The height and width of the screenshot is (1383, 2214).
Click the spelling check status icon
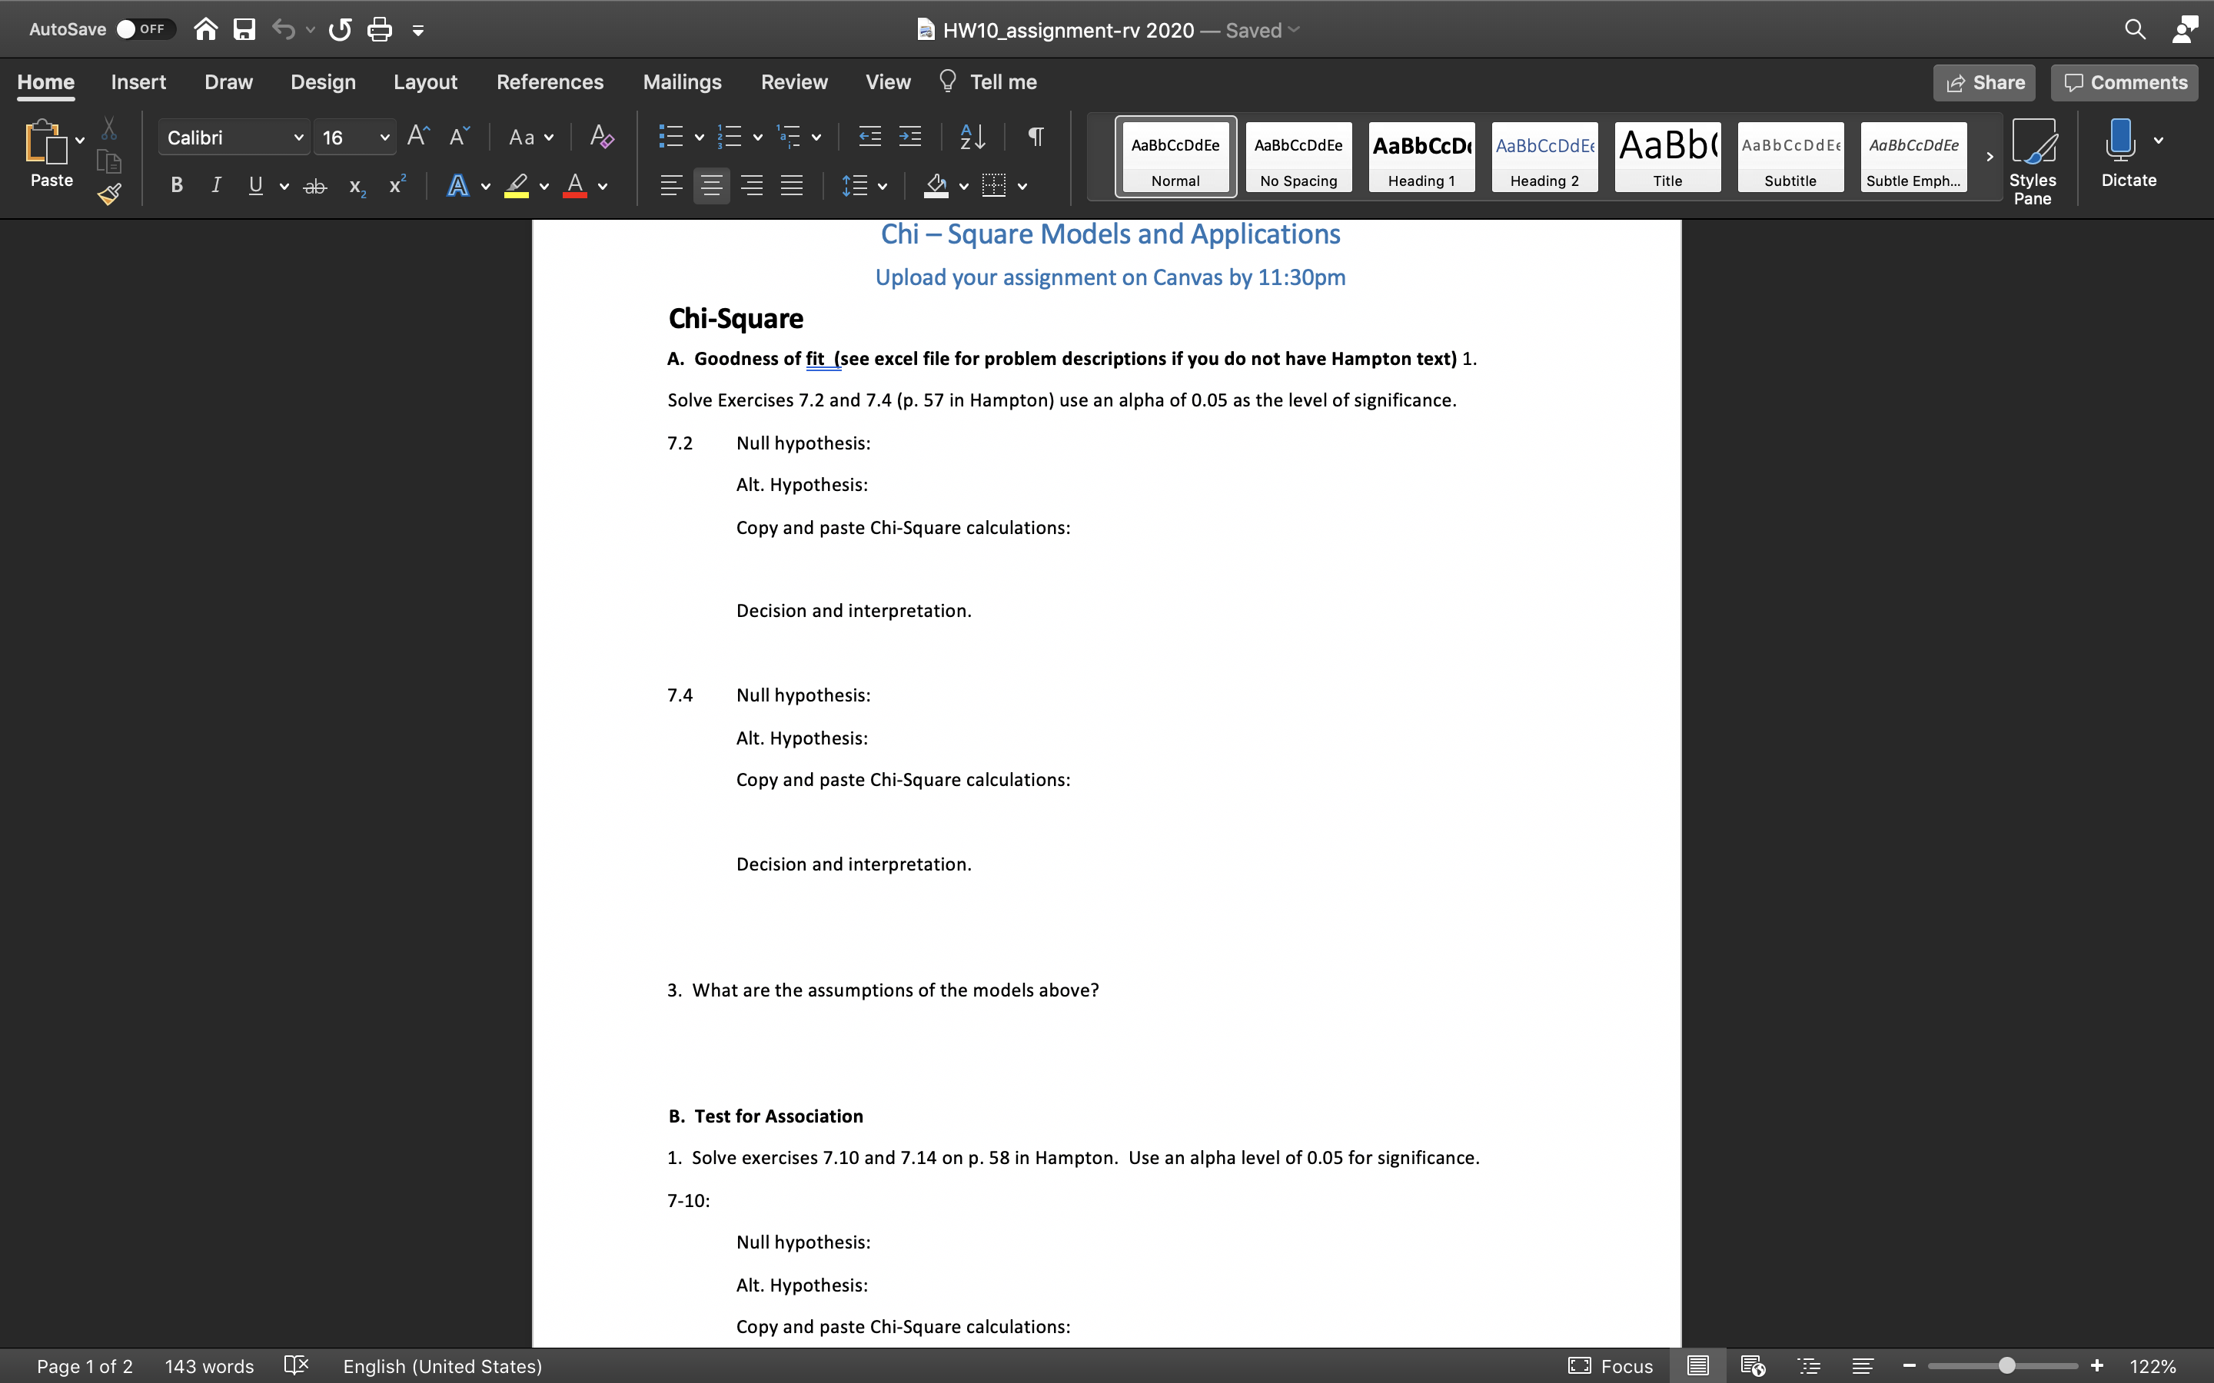coord(297,1365)
